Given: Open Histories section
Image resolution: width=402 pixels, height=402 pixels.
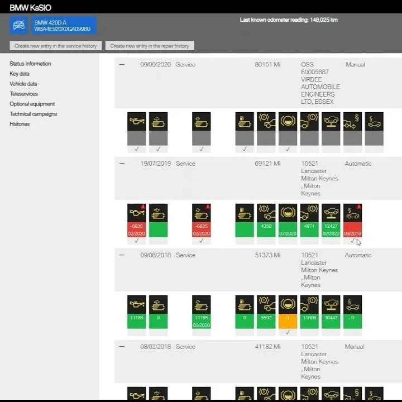Looking at the screenshot, I should [20, 124].
